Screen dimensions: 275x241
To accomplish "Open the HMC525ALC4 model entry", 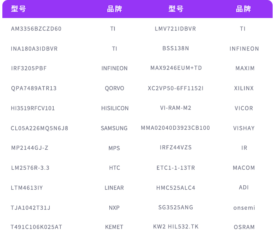I will point(175,188).
